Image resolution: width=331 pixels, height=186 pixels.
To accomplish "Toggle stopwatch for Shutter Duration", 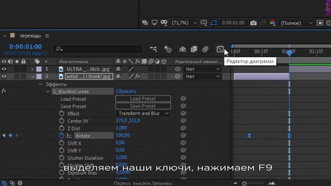I will 62,158.
